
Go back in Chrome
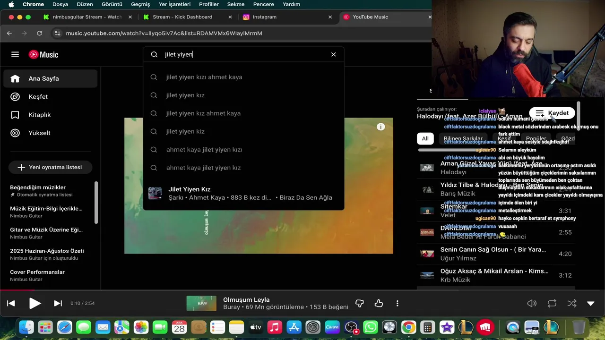(x=9, y=33)
